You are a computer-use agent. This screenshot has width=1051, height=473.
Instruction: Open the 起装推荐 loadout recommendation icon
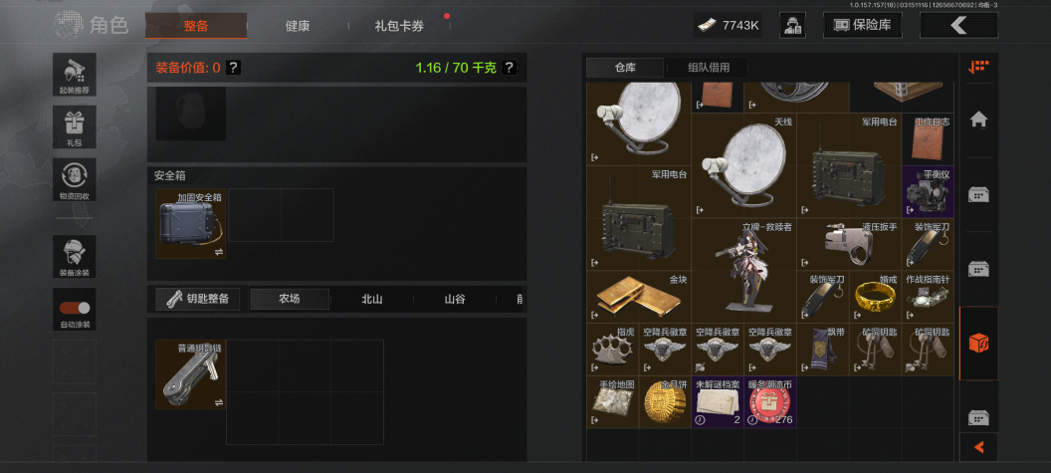75,75
